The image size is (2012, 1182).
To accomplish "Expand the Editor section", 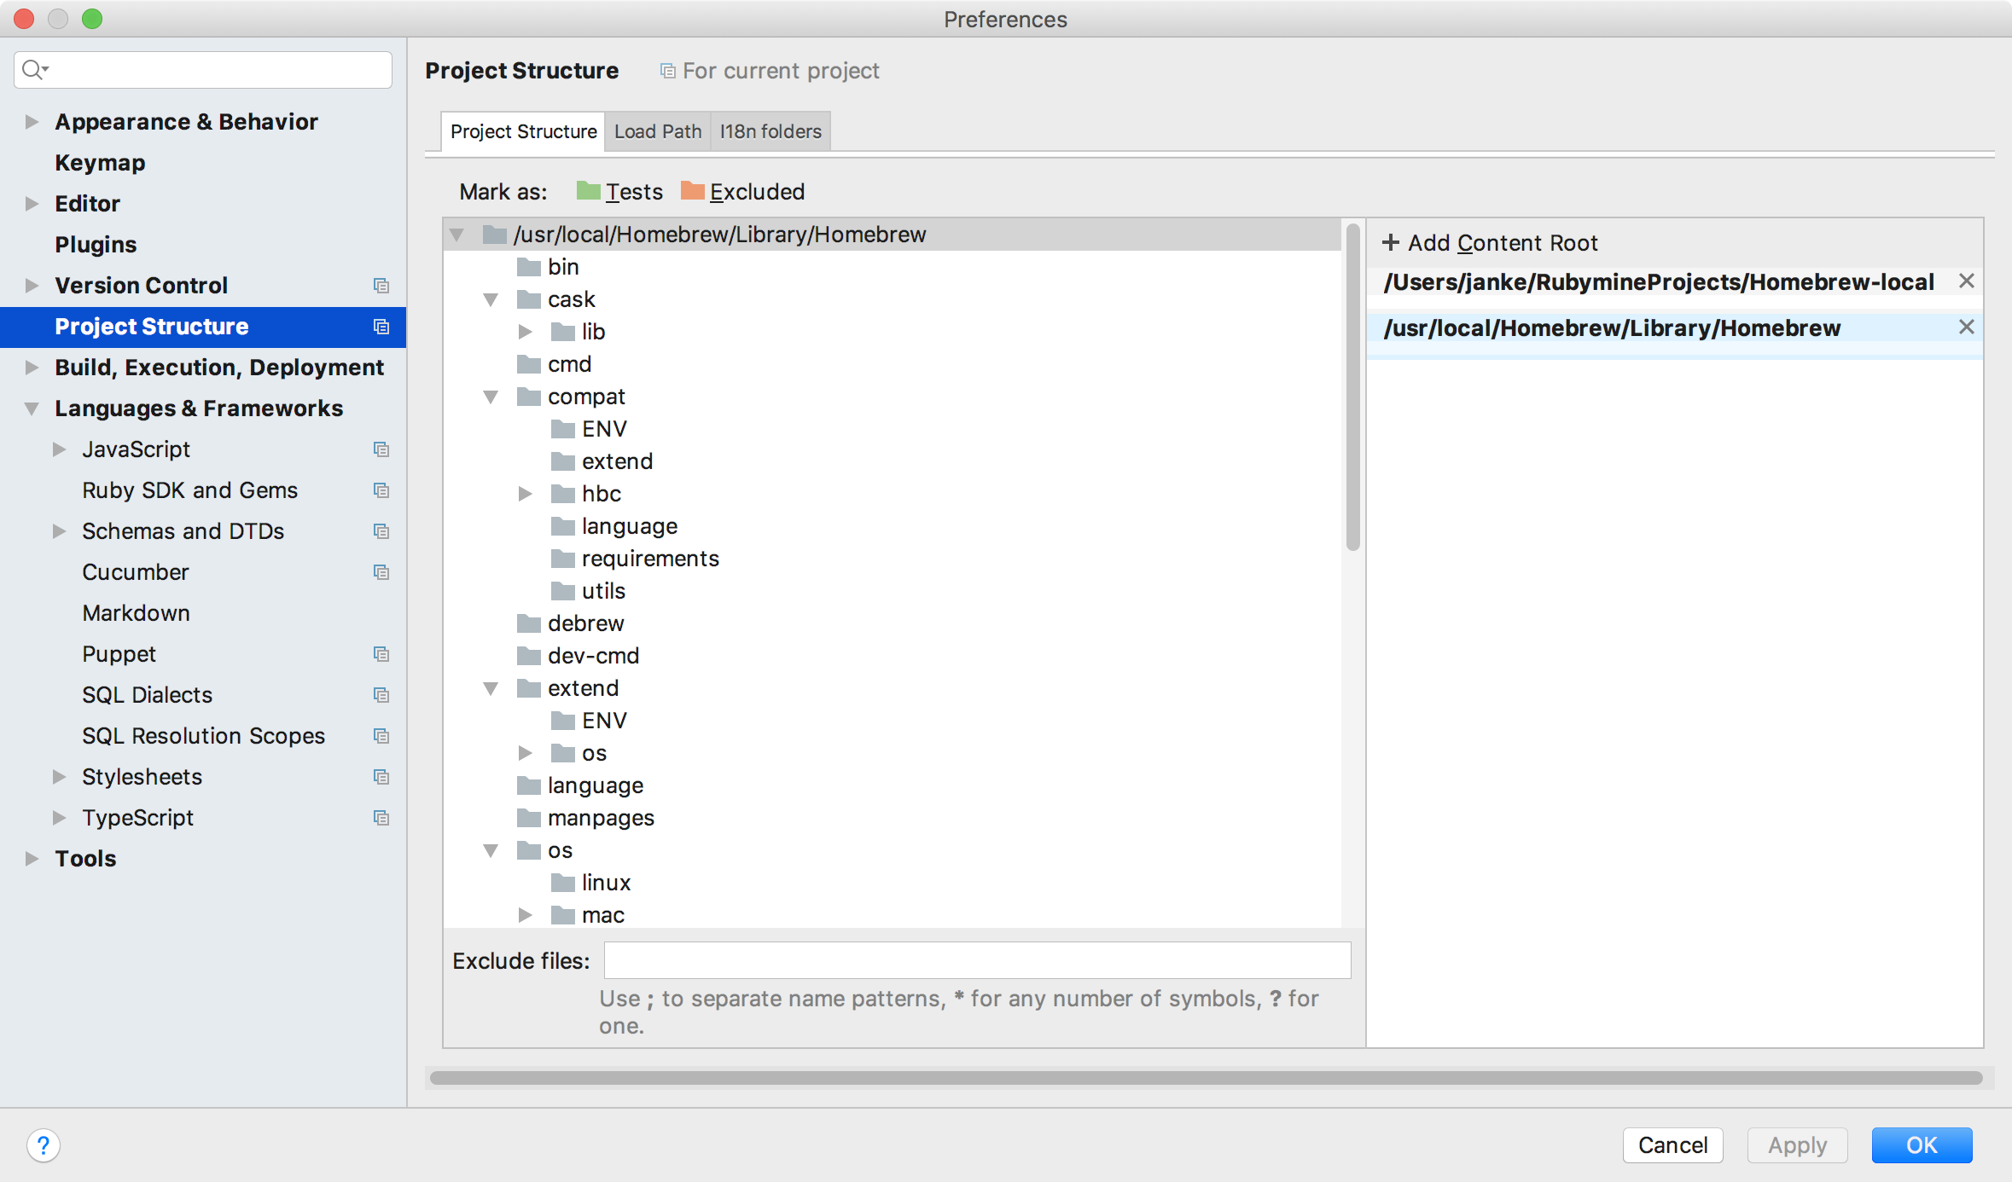I will pyautogui.click(x=32, y=204).
